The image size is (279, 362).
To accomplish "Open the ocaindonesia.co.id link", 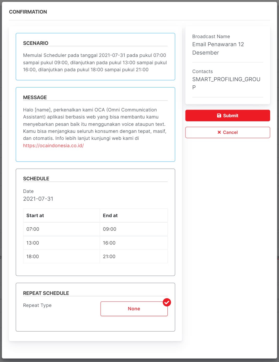I will pyautogui.click(x=53, y=146).
